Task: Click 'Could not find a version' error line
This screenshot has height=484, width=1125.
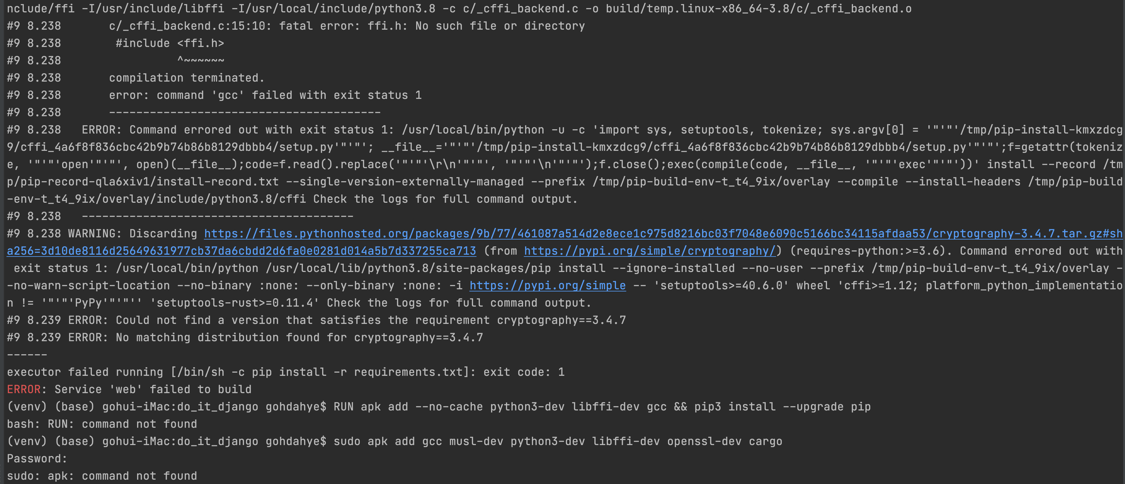Action: pyautogui.click(x=316, y=320)
